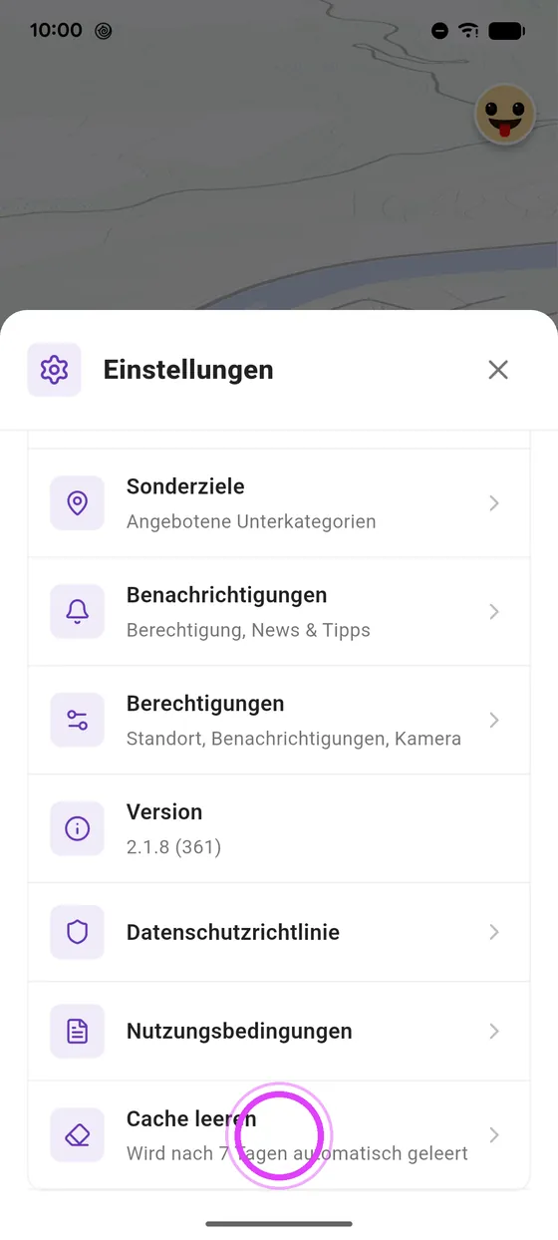Viewport: 558px width, 1240px height.
Task: Expand Berechtigungen with its chevron arrow
Action: [494, 721]
